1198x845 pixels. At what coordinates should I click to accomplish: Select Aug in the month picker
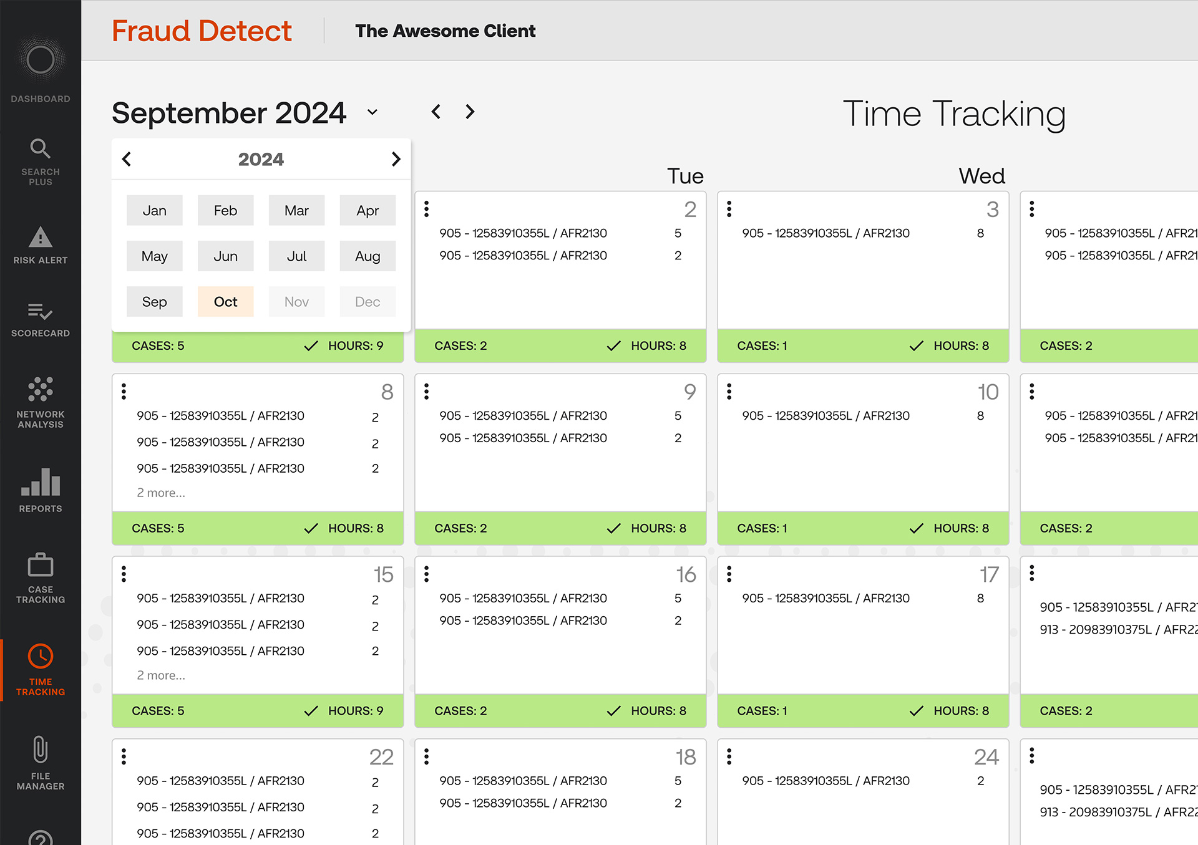coord(368,256)
